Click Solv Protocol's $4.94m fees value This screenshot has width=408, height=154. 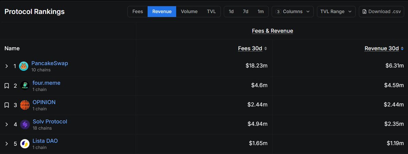[257, 124]
